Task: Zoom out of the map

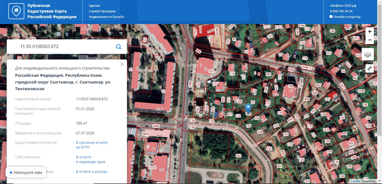Action: point(370,40)
